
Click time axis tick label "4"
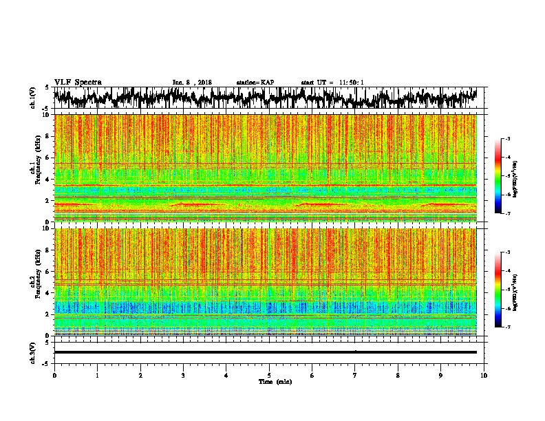226,376
